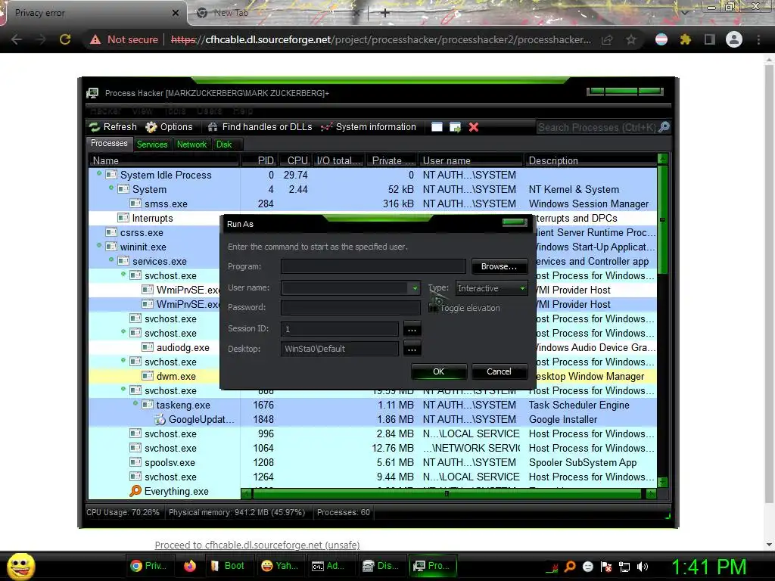Click Cancel in the Run As dialog
775x581 pixels.
[x=500, y=371]
